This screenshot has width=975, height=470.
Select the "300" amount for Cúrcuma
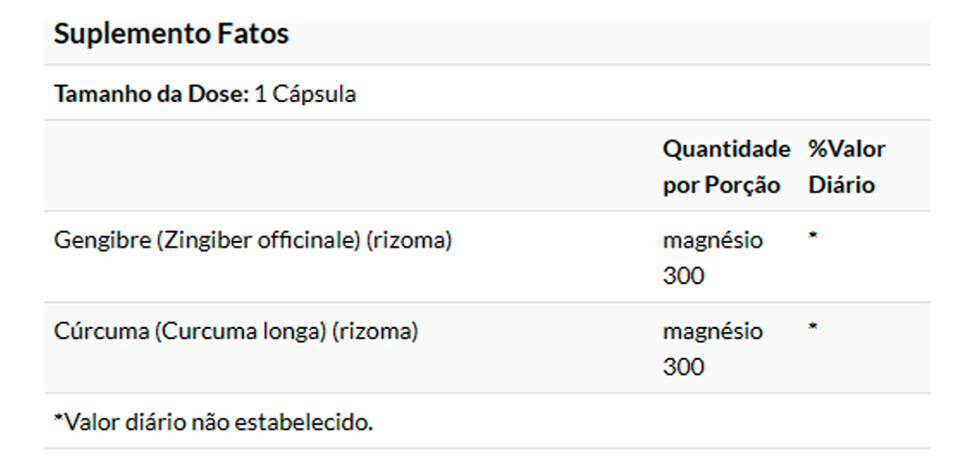(683, 366)
